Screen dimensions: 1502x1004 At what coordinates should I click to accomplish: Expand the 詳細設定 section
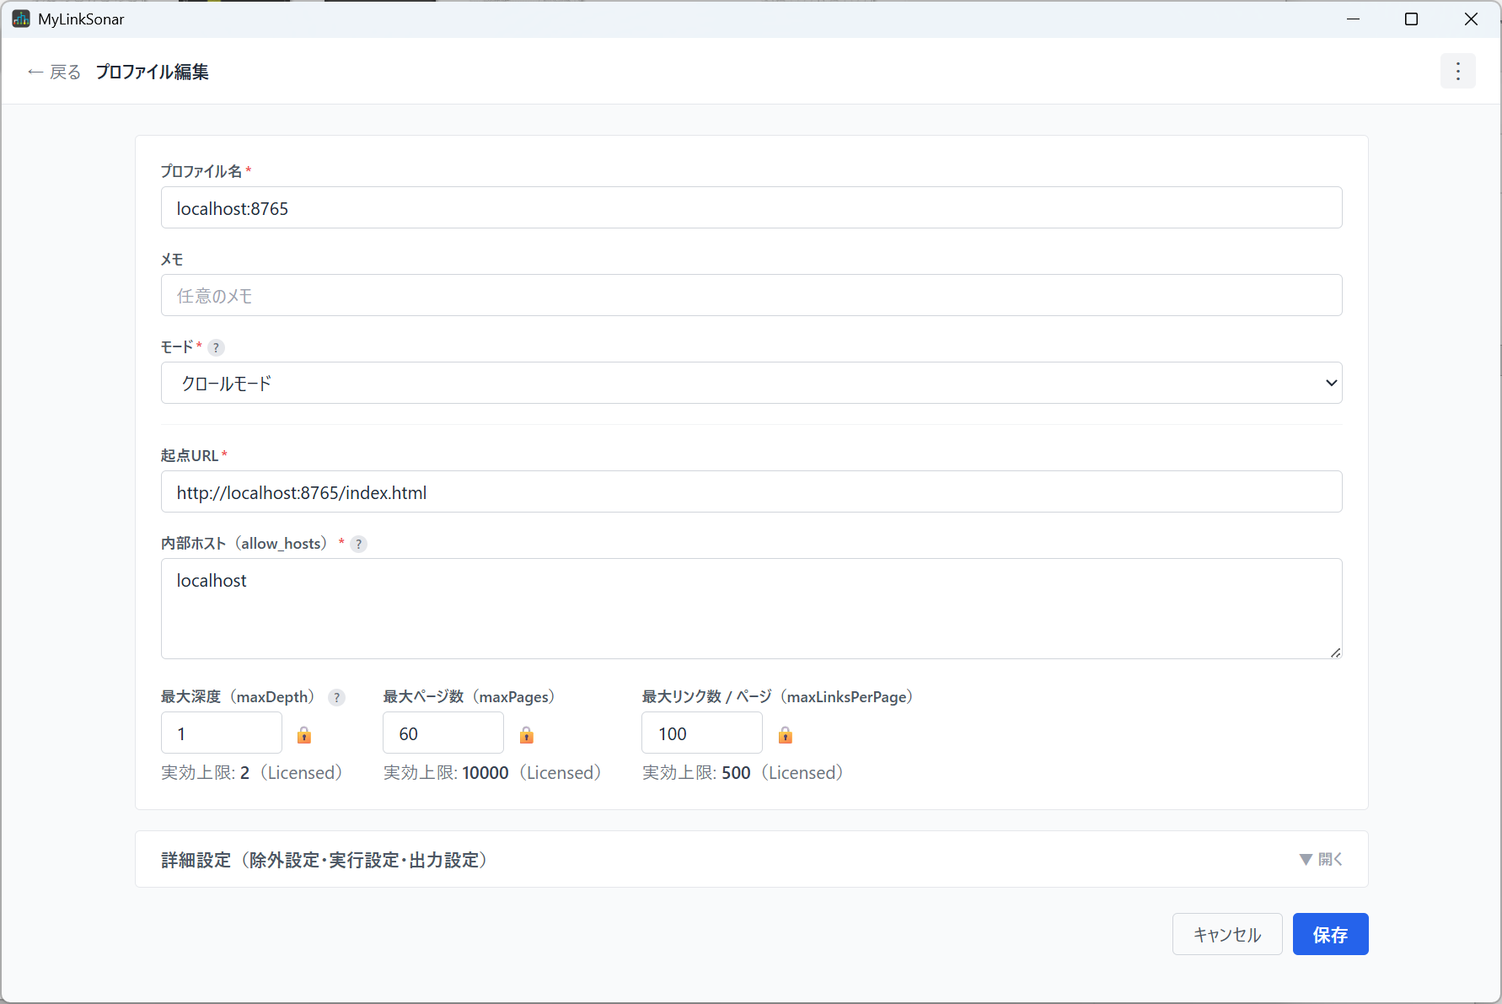[x=751, y=859]
